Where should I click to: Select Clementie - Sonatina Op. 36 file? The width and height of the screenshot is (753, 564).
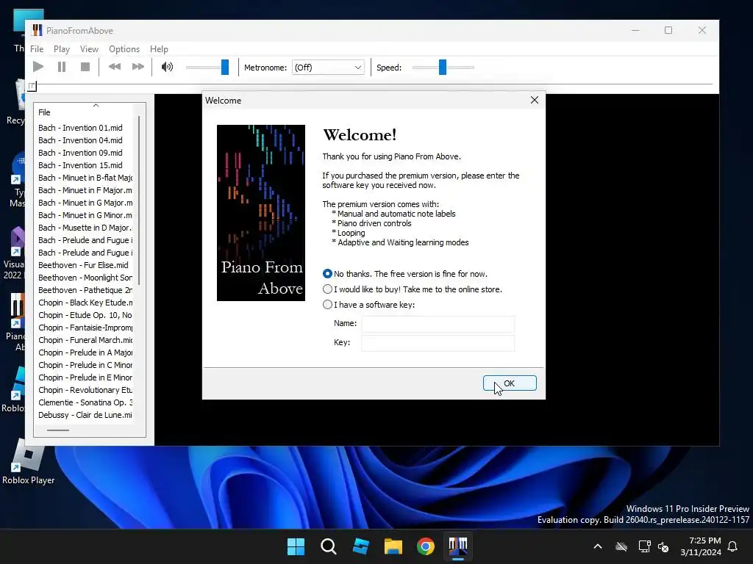point(85,402)
